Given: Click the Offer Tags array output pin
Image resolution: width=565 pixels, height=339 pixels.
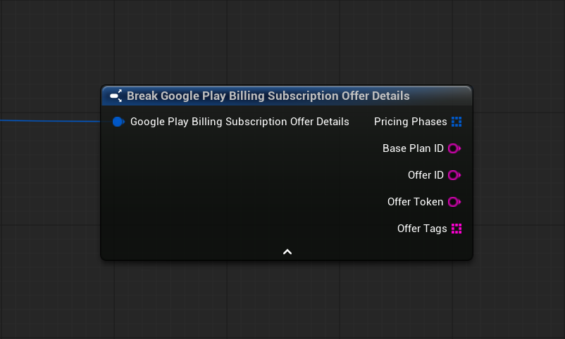Looking at the screenshot, I should tap(457, 229).
